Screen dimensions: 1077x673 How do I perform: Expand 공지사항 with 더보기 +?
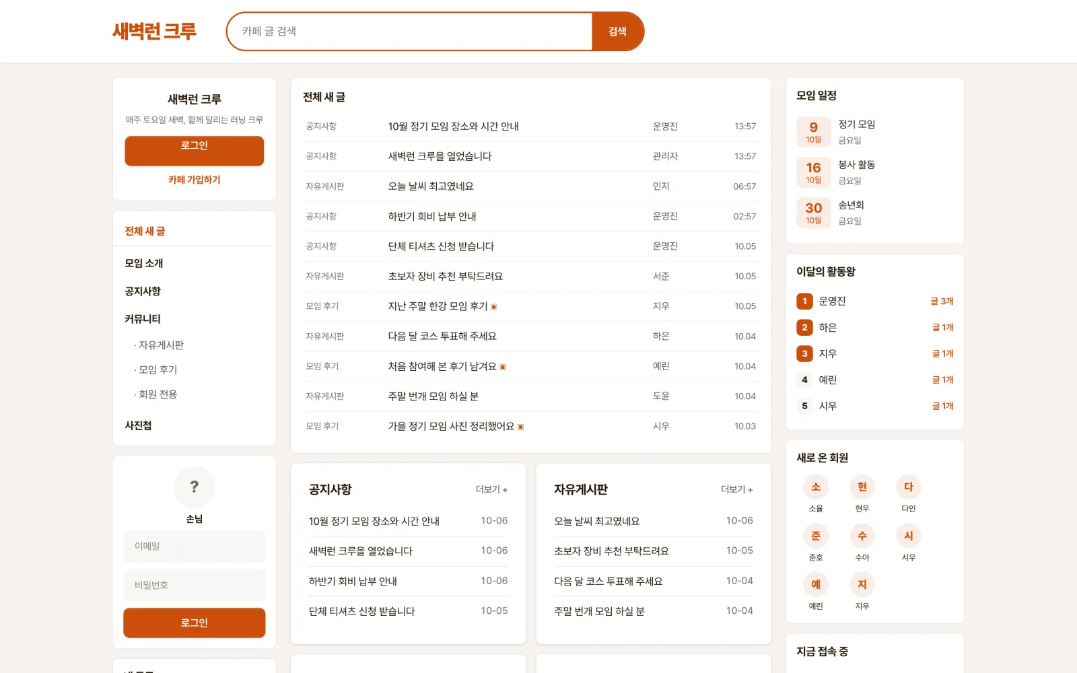click(x=491, y=489)
